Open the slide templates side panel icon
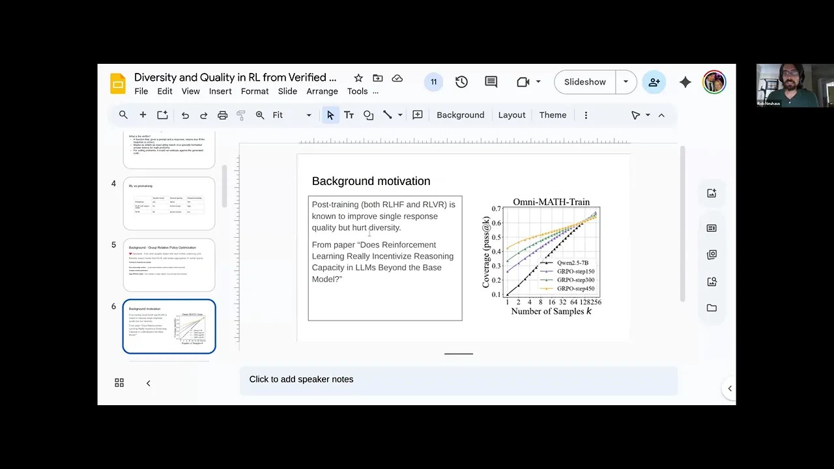The width and height of the screenshot is (834, 469). pos(712,228)
